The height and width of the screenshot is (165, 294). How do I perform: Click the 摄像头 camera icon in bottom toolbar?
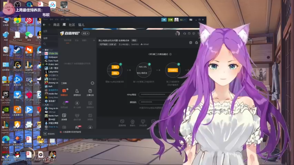click(133, 123)
